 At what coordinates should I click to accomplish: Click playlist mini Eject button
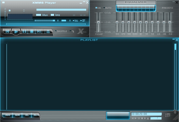click(x=148, y=118)
